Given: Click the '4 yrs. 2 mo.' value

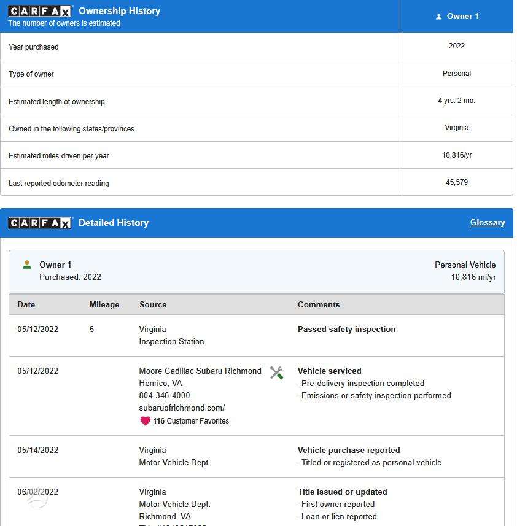Looking at the screenshot, I should pyautogui.click(x=457, y=101).
